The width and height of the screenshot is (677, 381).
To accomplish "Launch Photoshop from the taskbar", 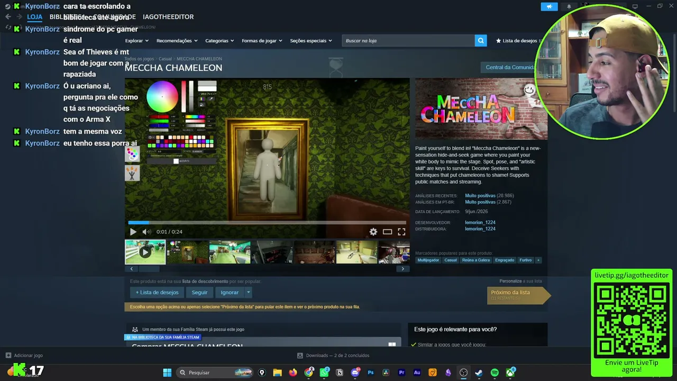I will (371, 373).
